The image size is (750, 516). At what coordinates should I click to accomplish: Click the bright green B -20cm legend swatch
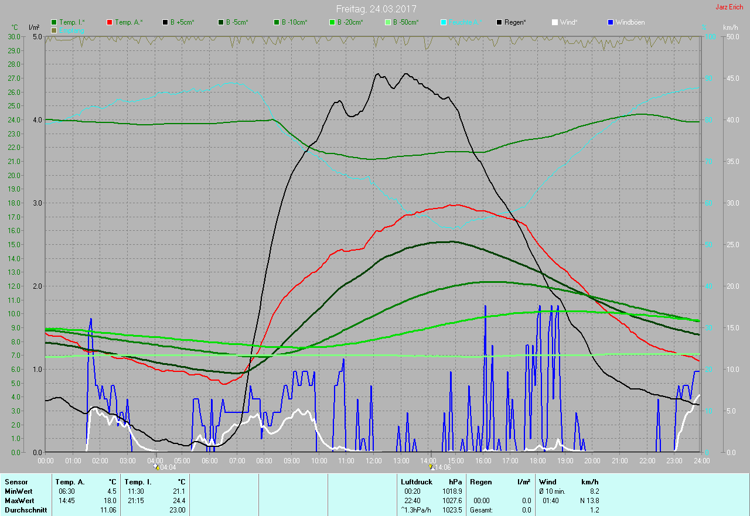click(332, 22)
